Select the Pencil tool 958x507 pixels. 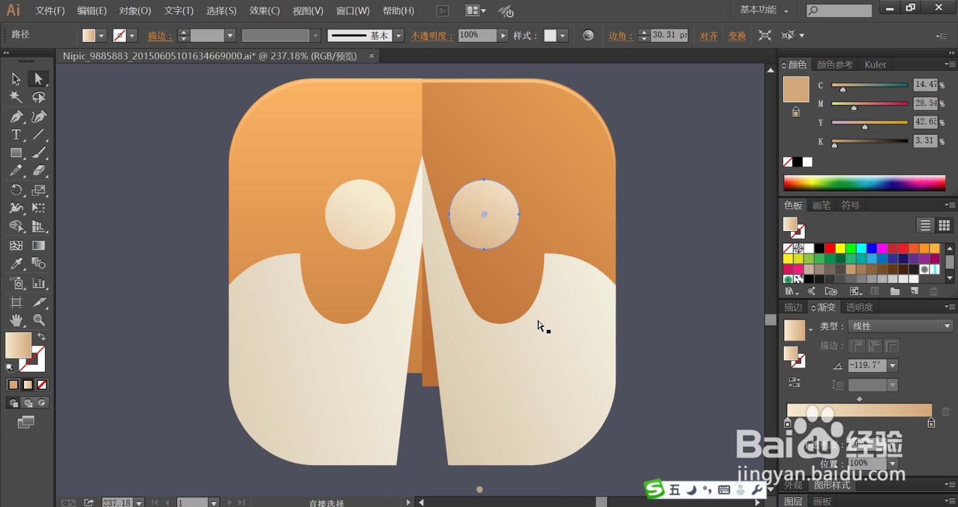click(x=16, y=171)
